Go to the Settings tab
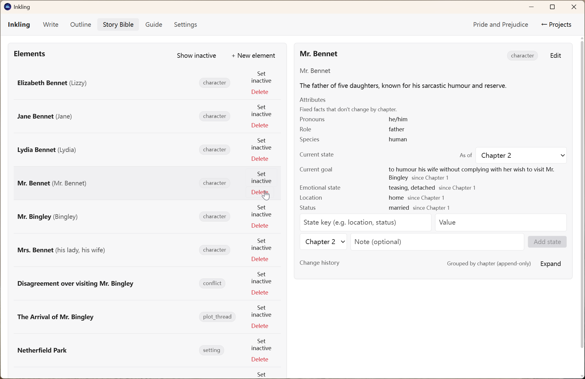 [185, 25]
